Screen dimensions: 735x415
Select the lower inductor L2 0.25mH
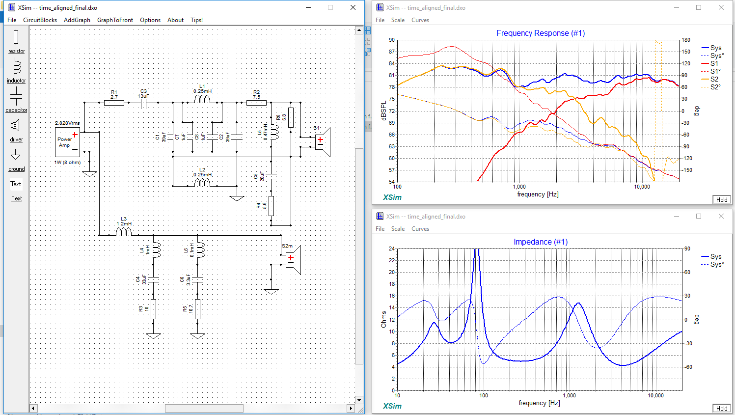(x=202, y=182)
